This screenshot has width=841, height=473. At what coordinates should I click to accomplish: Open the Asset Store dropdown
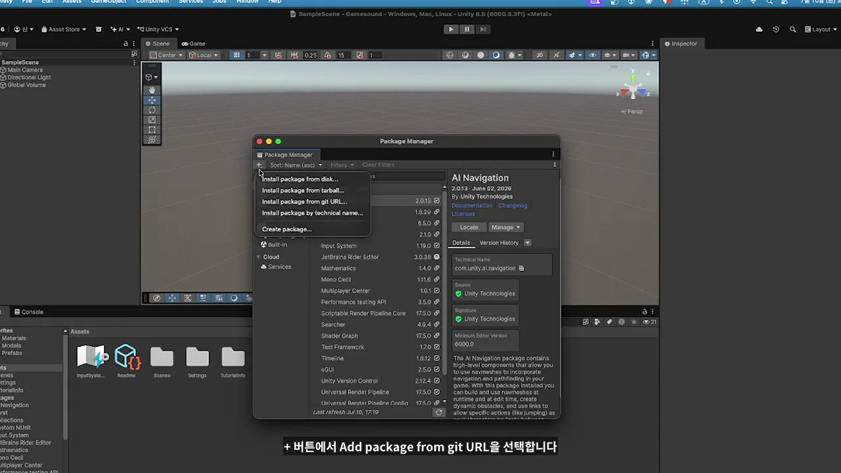pyautogui.click(x=64, y=29)
